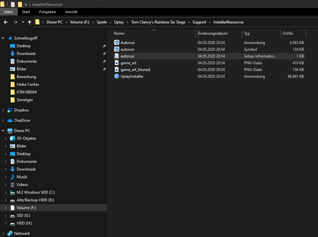Expand the OneDrive tree node
Image resolution: width=318 pixels, height=237 pixels.
coord(3,120)
